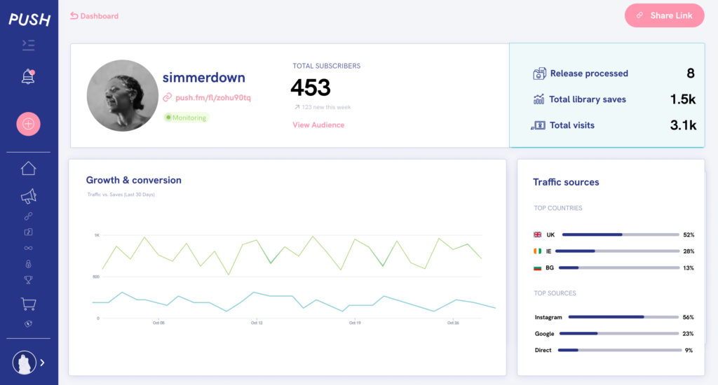Screen dimensions: 718x385
Task: Click the user avatar at sidebar bottom
Action: [25, 363]
